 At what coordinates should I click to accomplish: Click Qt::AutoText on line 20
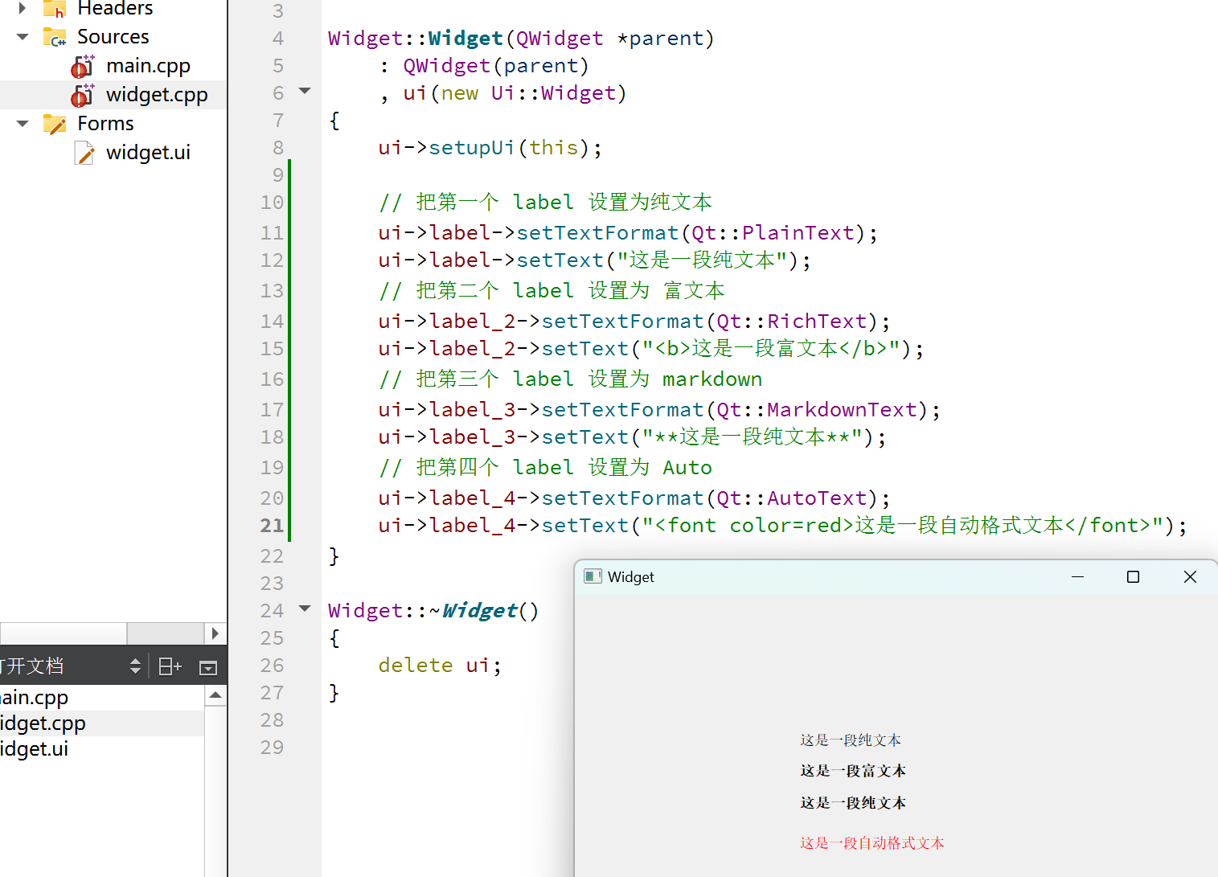792,498
